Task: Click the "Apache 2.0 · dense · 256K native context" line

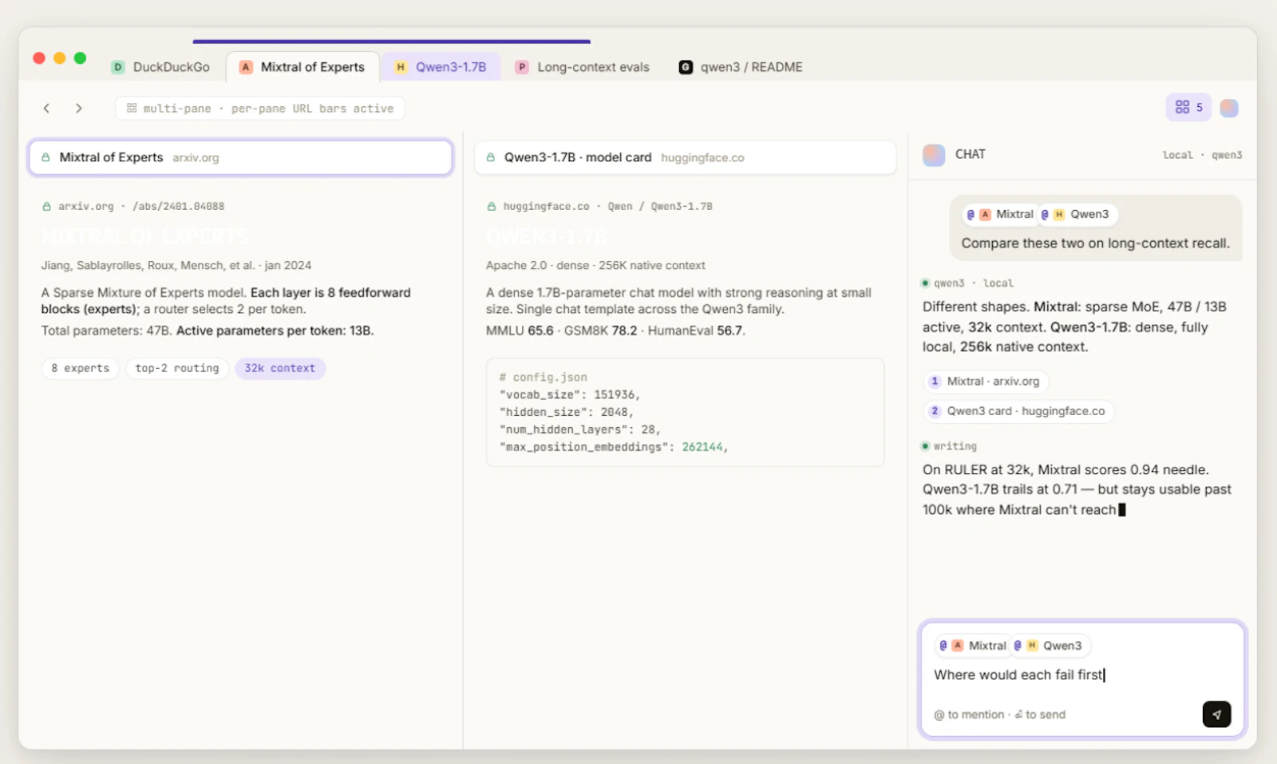Action: 595,266
